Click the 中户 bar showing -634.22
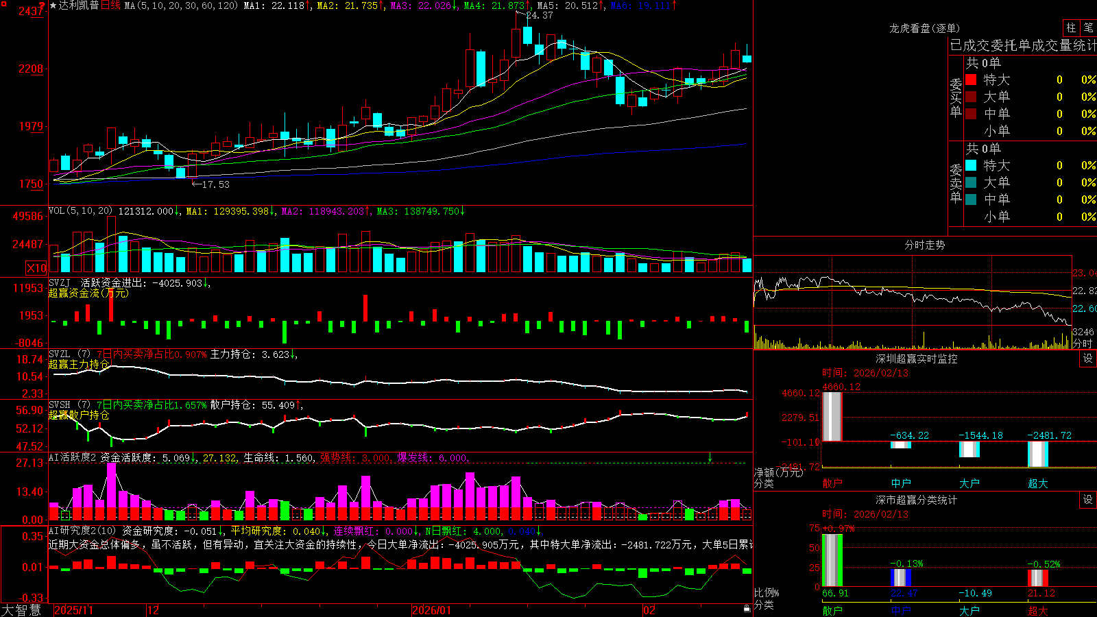 (x=901, y=445)
